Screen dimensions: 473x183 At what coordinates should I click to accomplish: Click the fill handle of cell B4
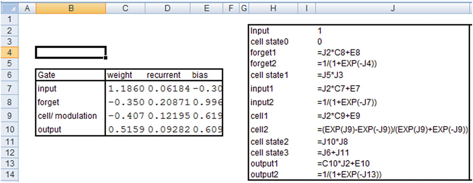click(x=106, y=58)
